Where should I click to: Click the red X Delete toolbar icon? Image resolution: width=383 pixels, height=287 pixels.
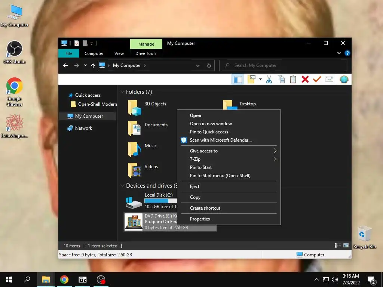(x=305, y=79)
